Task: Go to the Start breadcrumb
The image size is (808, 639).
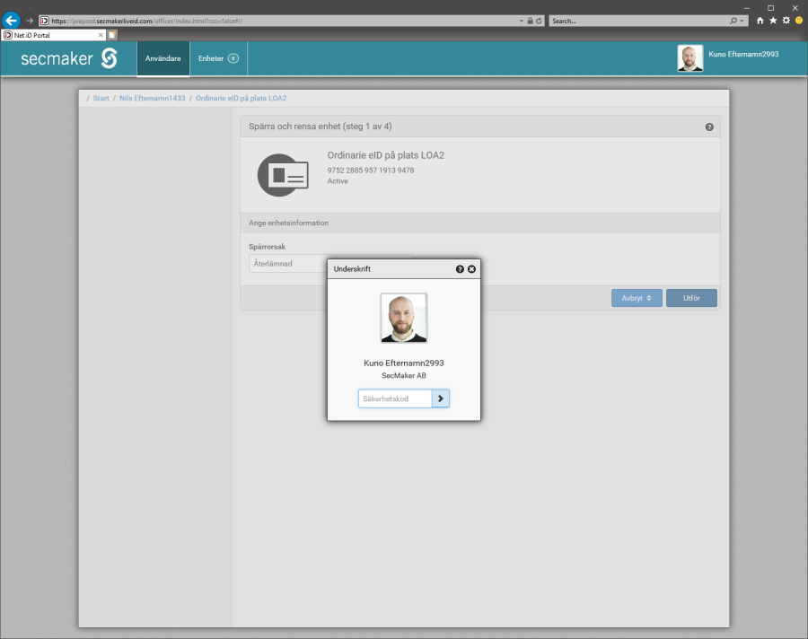Action: click(101, 98)
